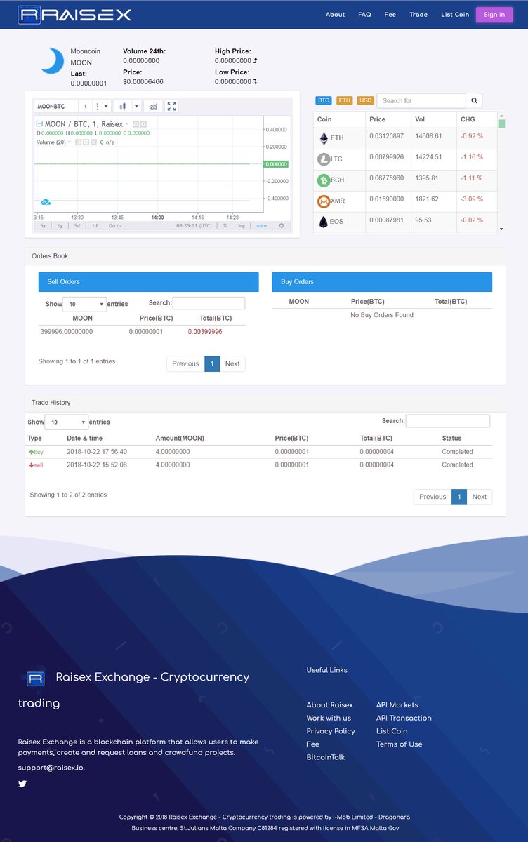This screenshot has height=842, width=528.
Task: Open the chart interval dropdown arrow
Action: pyautogui.click(x=107, y=107)
